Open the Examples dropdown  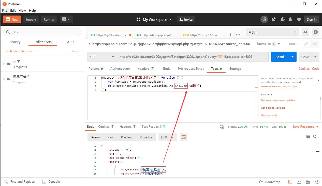[268, 44]
